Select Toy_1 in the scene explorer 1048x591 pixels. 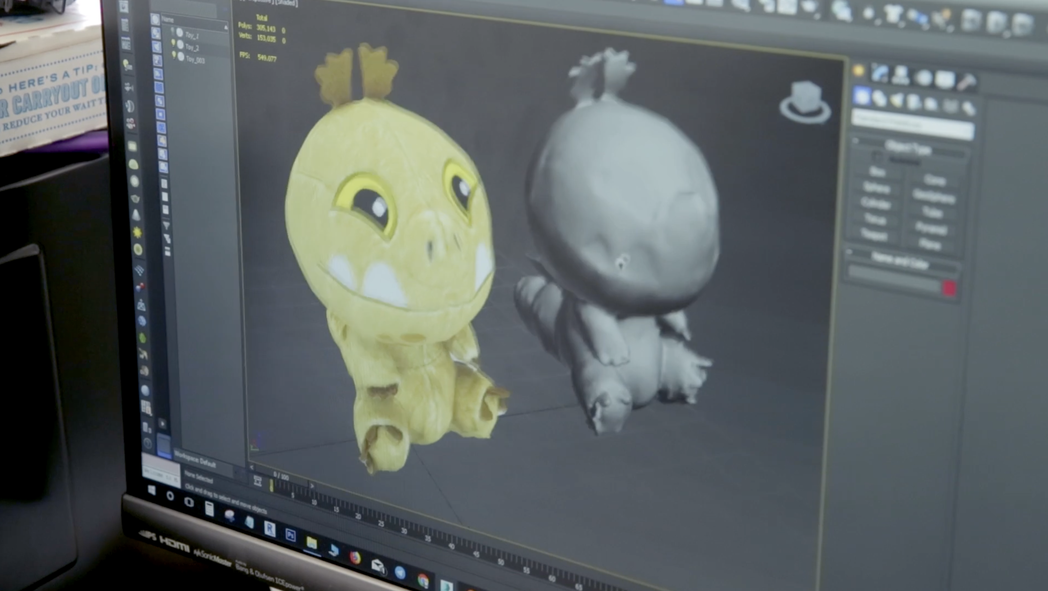(192, 35)
